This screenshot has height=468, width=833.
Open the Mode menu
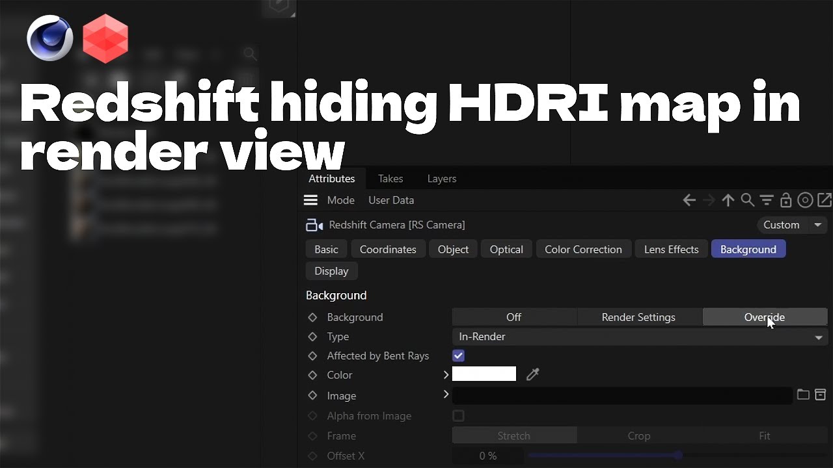coord(341,200)
